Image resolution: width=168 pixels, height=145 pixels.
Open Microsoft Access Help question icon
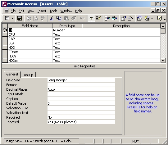[x=159, y=18]
